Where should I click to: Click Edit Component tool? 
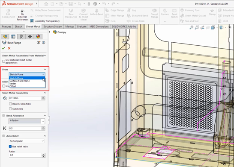pos(9,14)
